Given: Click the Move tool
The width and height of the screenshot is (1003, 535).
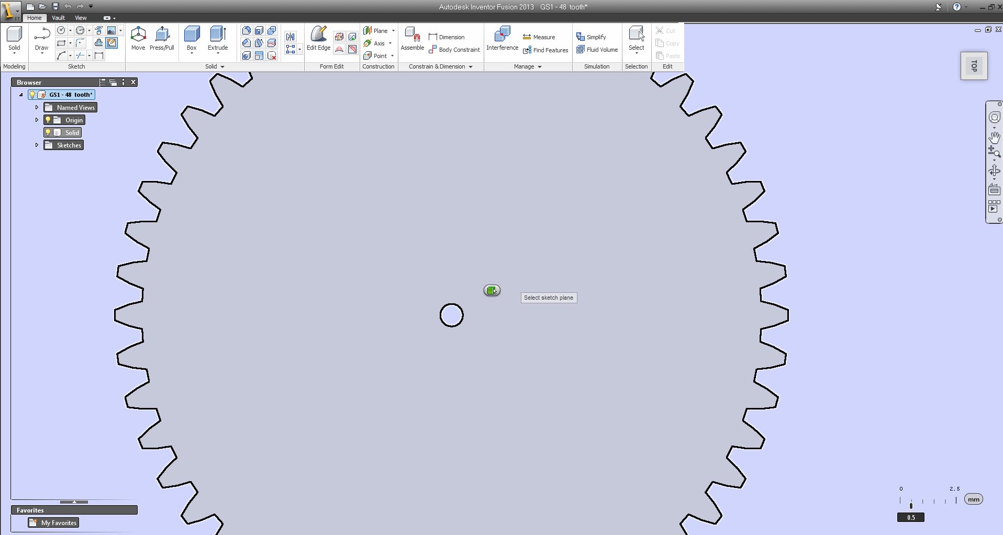Looking at the screenshot, I should tap(138, 39).
